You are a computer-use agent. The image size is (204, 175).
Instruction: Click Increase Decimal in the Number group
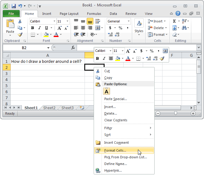pos(110,35)
